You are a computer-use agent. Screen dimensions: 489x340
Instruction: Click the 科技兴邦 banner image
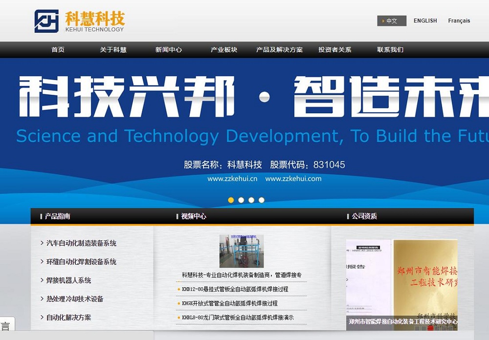pyautogui.click(x=244, y=132)
